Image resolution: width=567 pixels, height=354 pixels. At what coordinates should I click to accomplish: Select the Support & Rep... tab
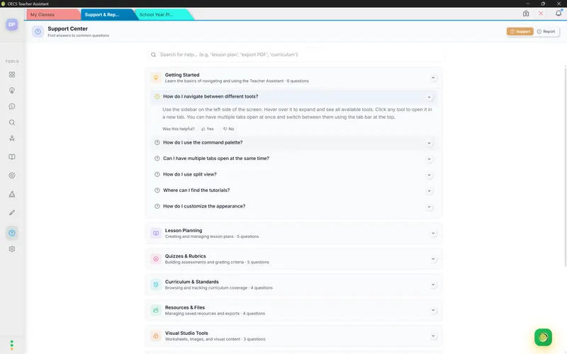[108, 14]
